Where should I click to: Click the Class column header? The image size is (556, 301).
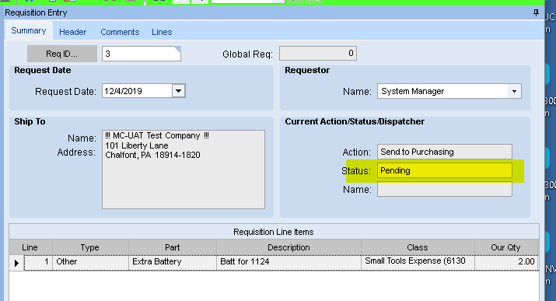(418, 247)
